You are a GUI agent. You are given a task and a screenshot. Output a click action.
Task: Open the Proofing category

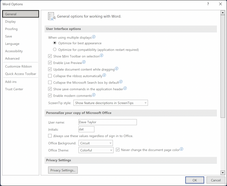[21, 29]
